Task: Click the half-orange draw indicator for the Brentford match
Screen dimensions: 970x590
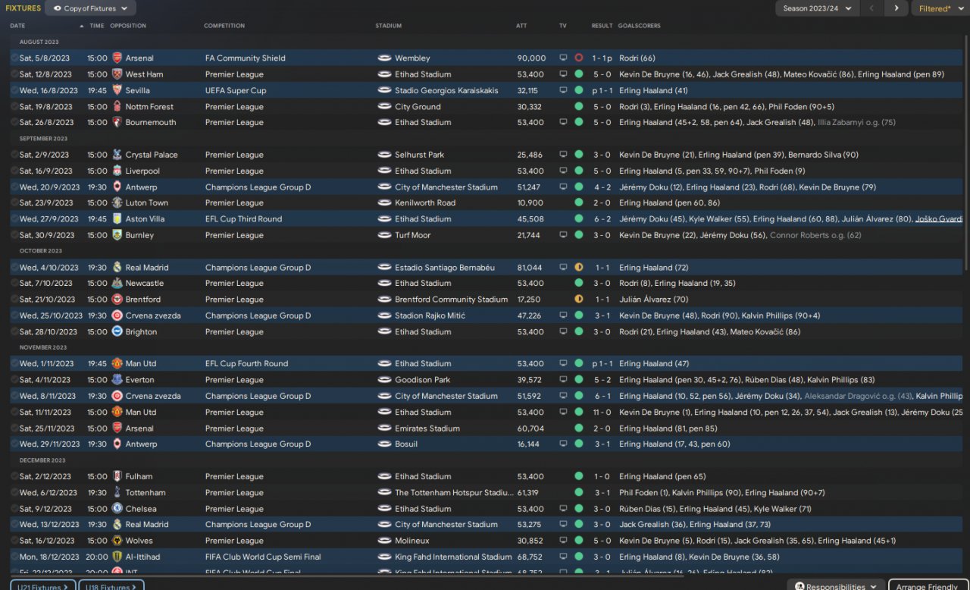Action: (x=579, y=300)
